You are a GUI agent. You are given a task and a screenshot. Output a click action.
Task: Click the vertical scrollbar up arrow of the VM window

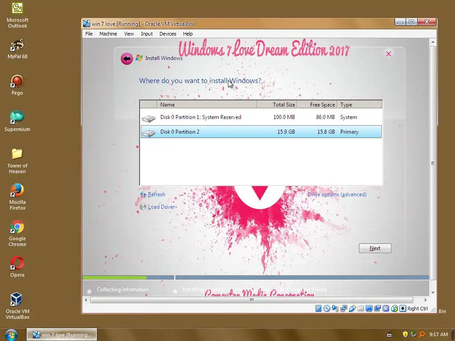tap(433, 42)
